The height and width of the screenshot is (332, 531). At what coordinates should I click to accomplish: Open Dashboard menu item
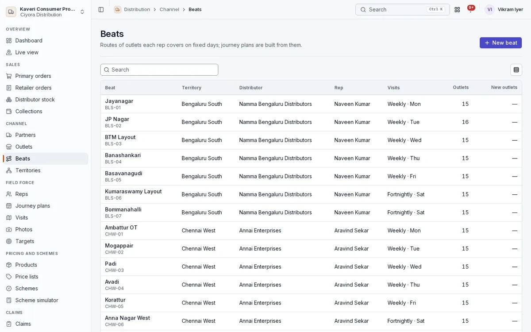46,41
